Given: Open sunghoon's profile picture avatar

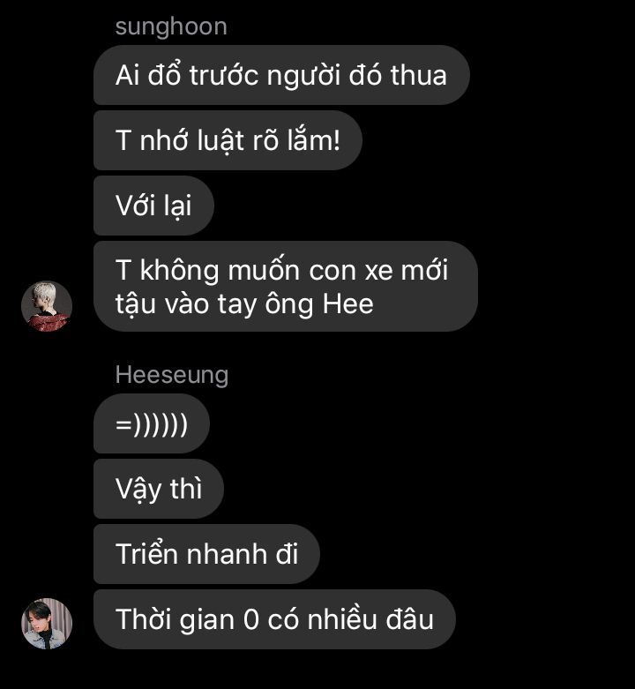Looking at the screenshot, I should pyautogui.click(x=47, y=306).
